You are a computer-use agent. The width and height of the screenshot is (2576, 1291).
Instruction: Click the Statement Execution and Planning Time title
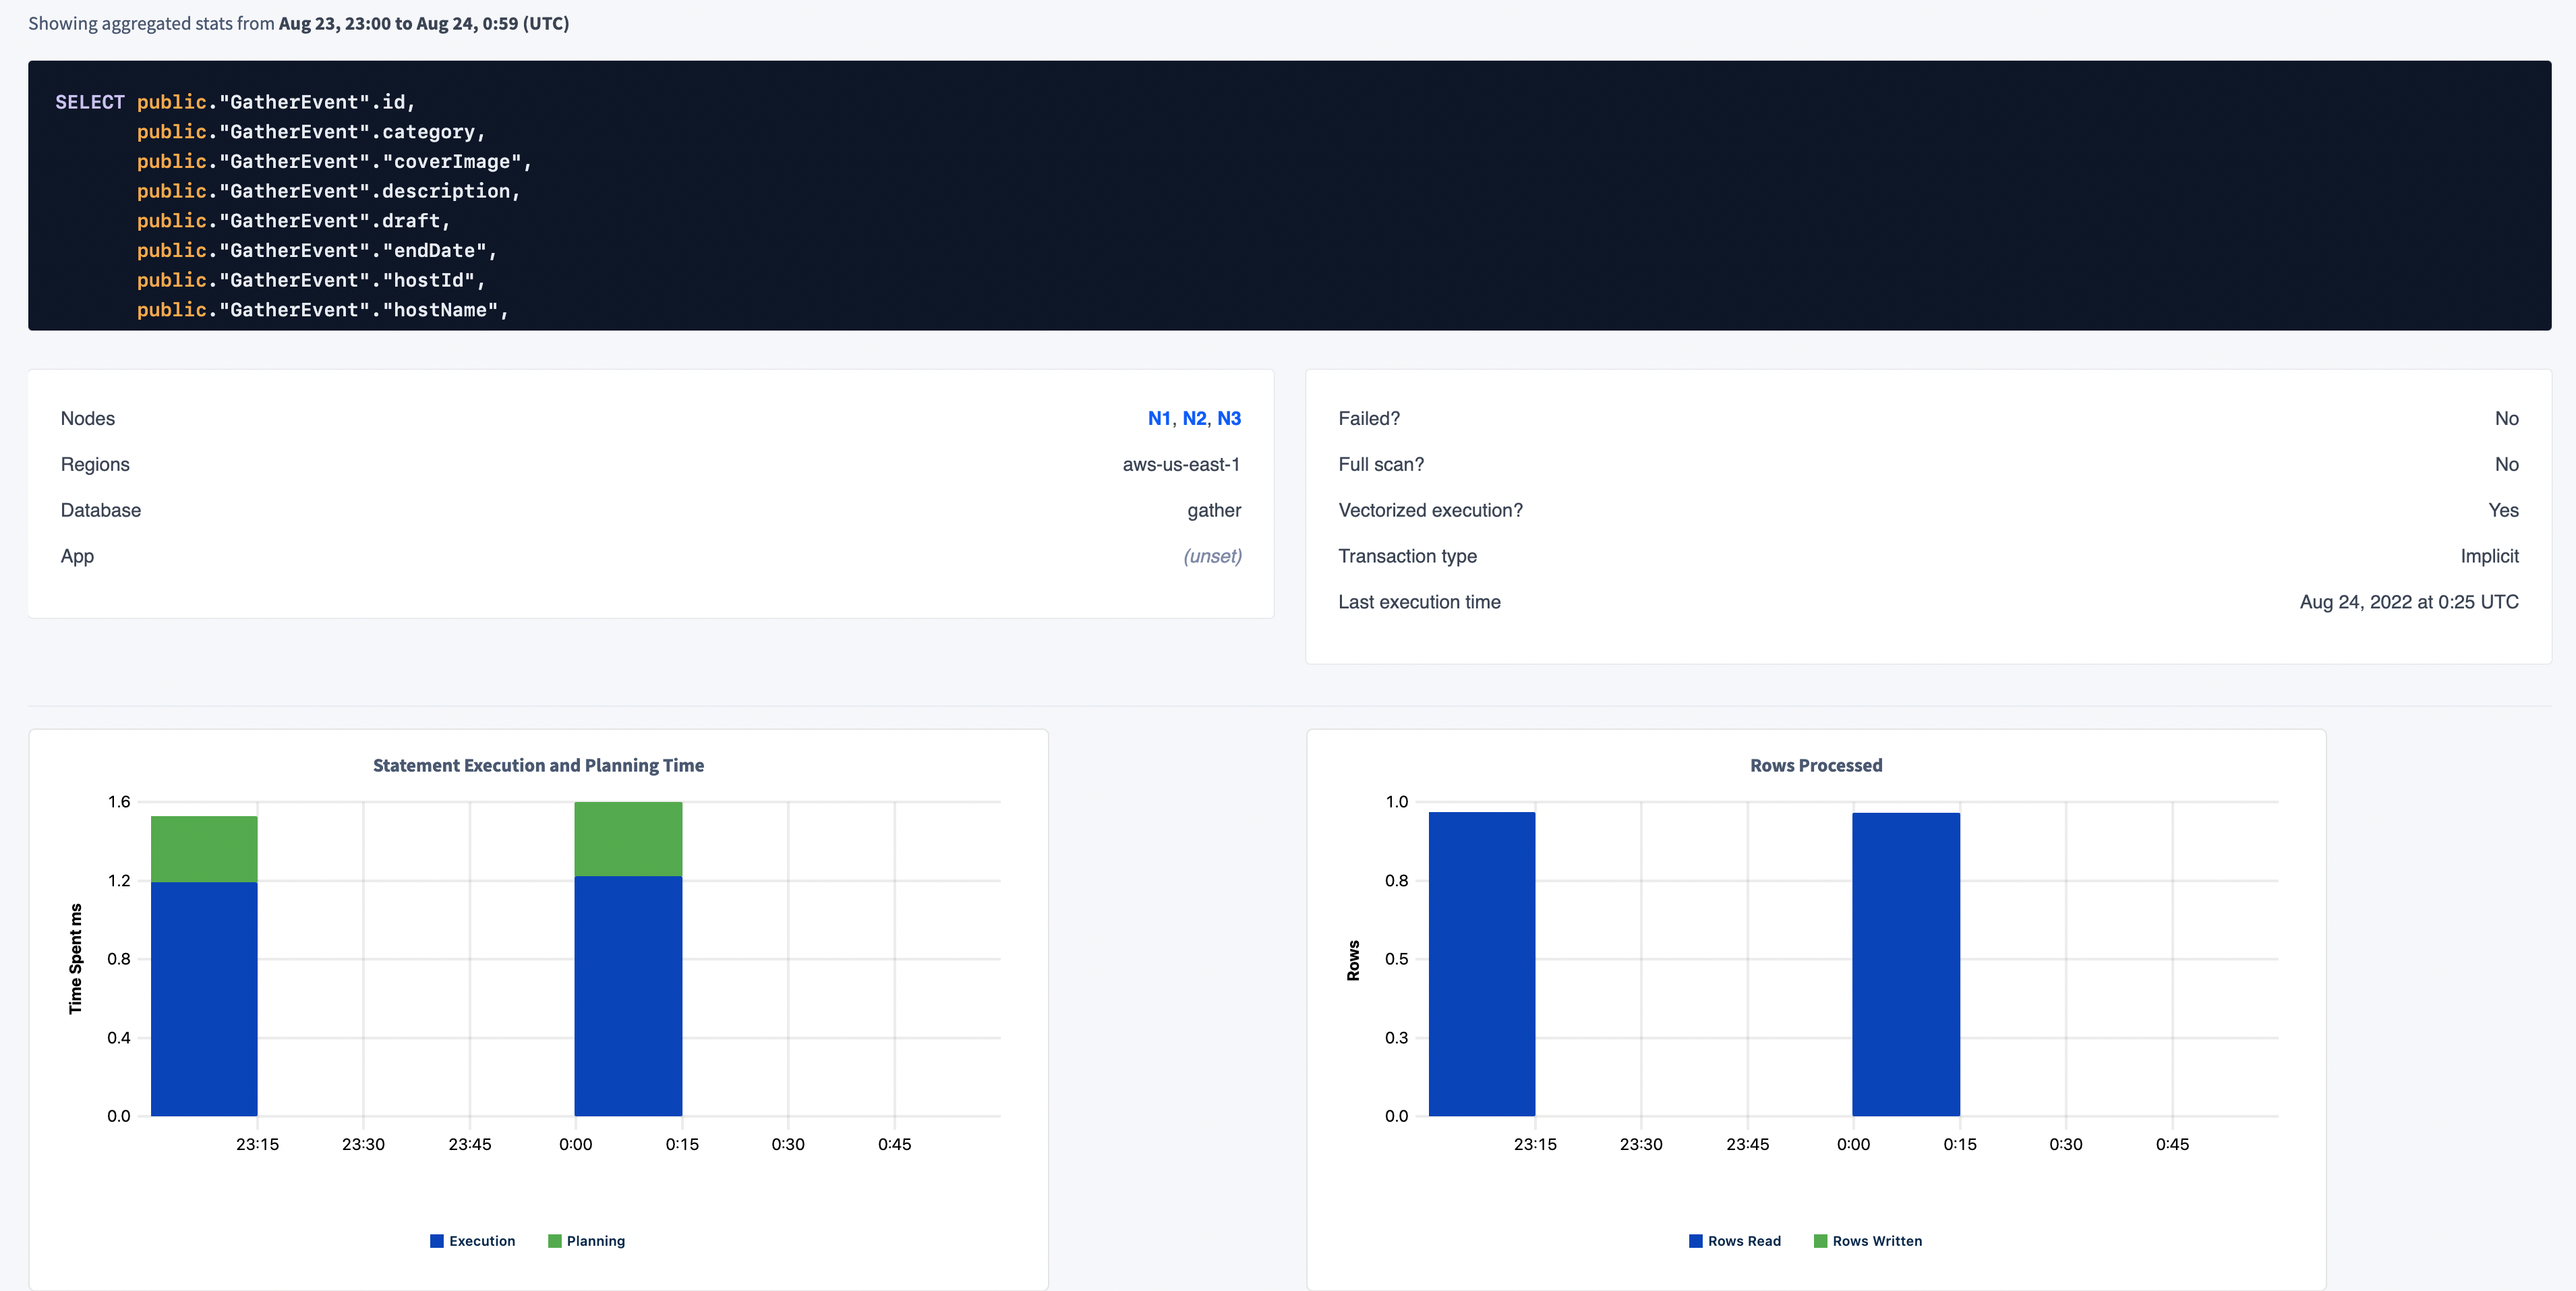[x=538, y=765]
